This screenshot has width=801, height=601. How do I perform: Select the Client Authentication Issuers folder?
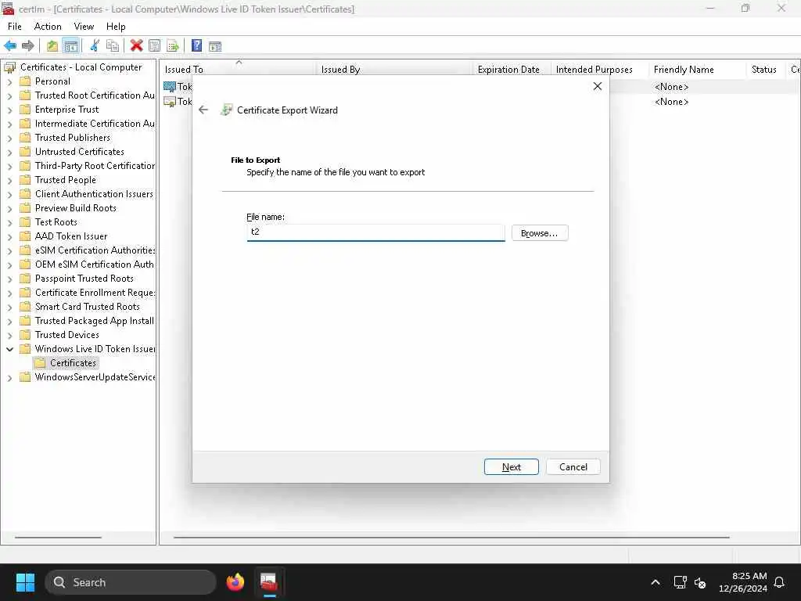point(94,194)
